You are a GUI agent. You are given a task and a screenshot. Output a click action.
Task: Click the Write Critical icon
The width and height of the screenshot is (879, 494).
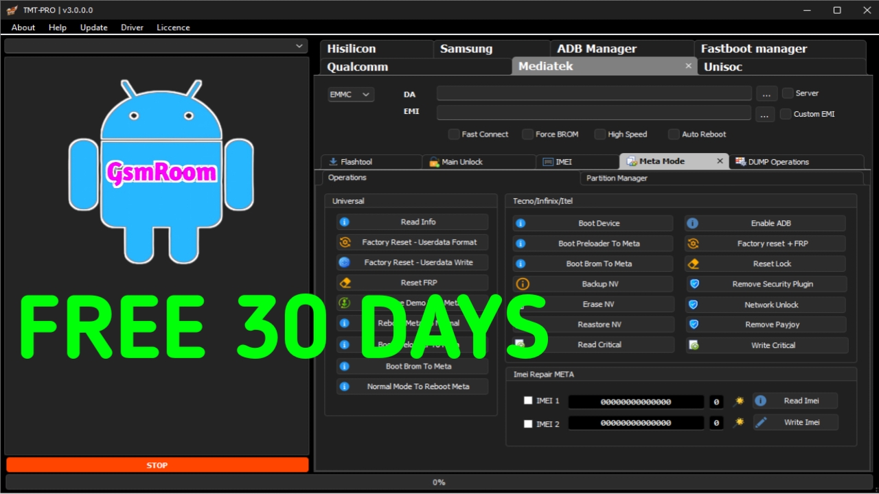tap(694, 345)
